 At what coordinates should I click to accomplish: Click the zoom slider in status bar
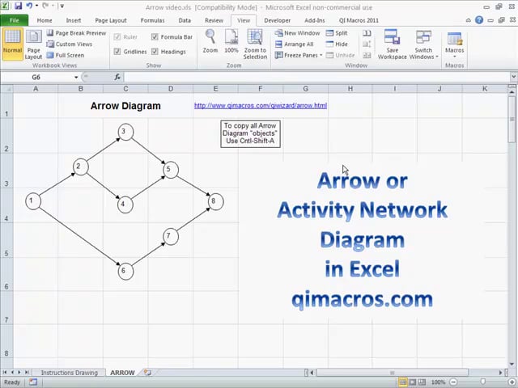click(482, 382)
